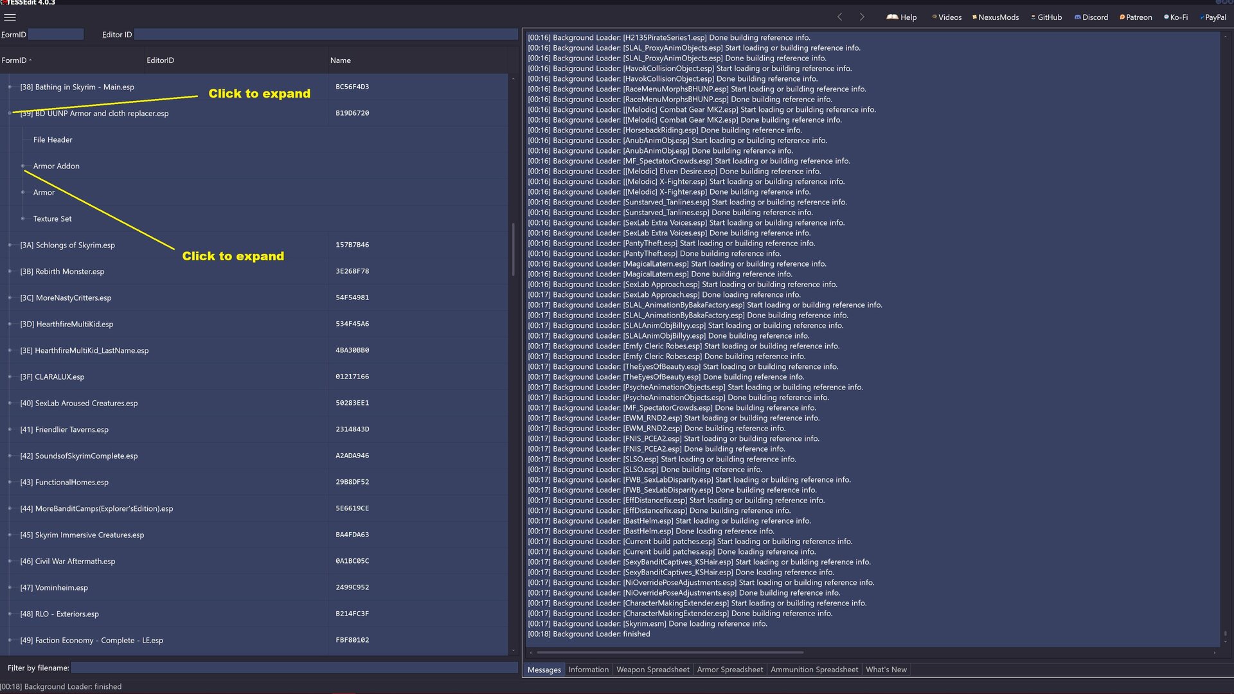Expand MoreNastyCritters.esp
Image resolution: width=1234 pixels, height=694 pixels.
click(x=10, y=298)
